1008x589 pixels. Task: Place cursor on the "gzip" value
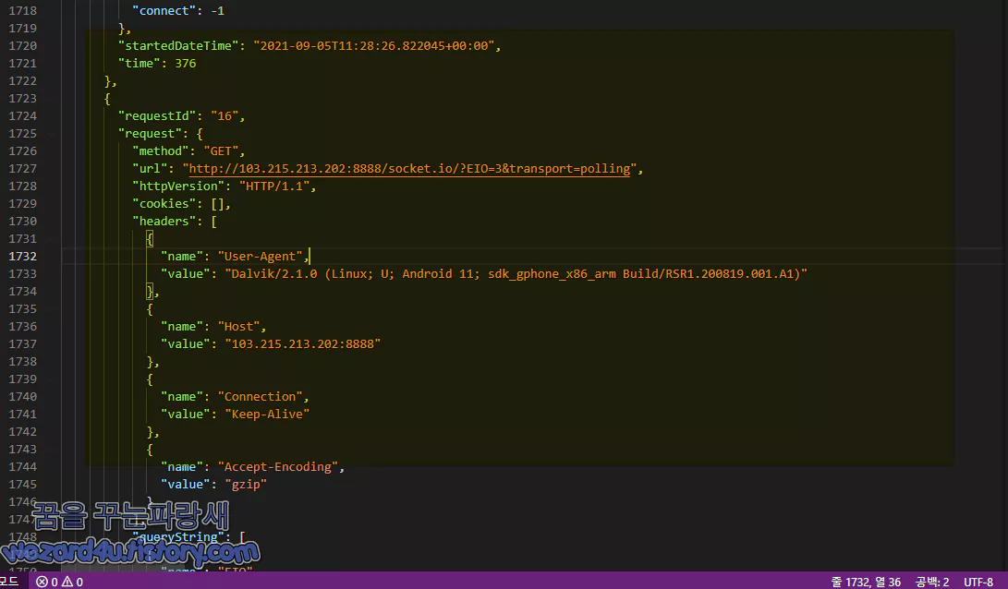(246, 485)
